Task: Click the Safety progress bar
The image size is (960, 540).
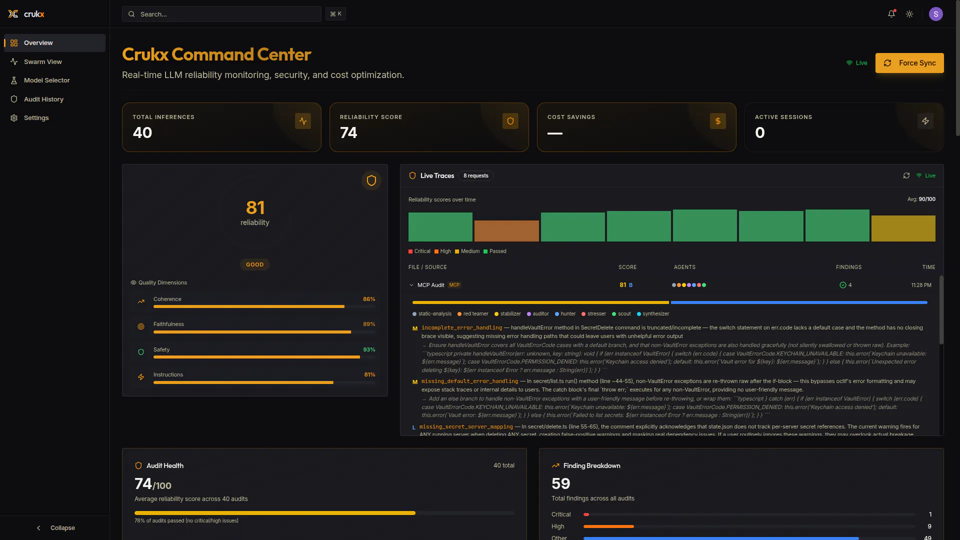Action: (264, 357)
